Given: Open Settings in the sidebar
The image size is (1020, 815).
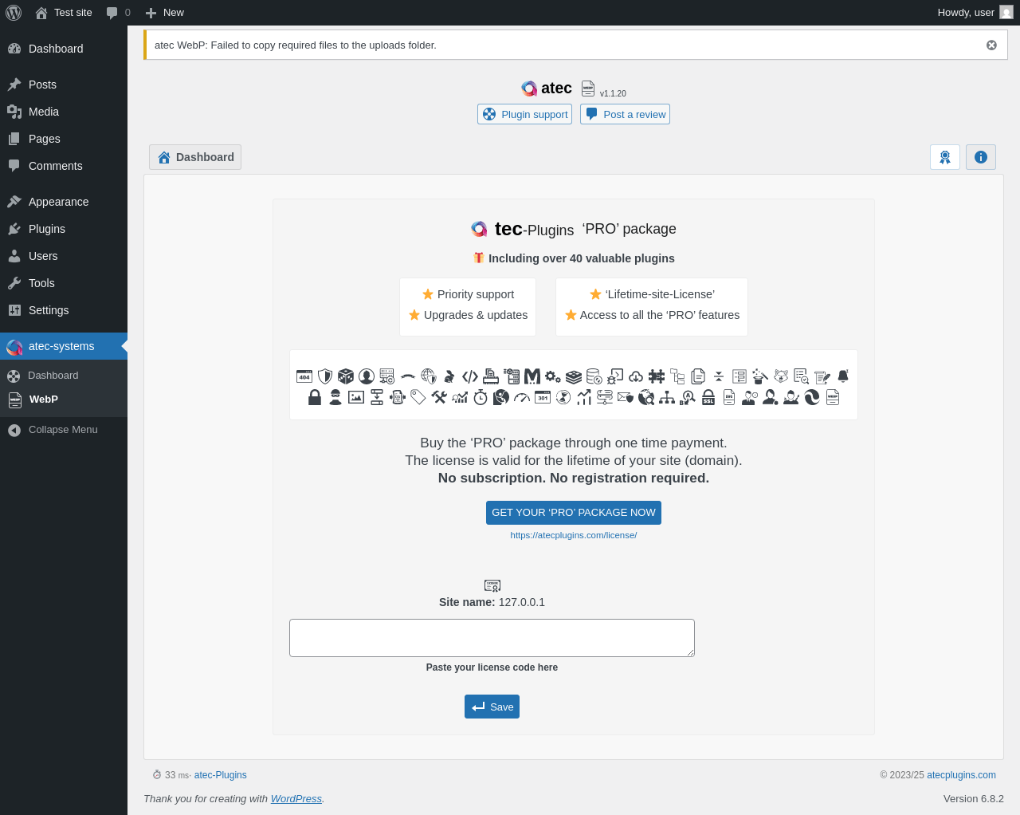Looking at the screenshot, I should point(64,310).
